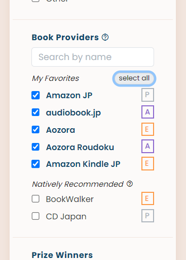The image size is (186, 260).
Task: Click the P badge beside Amazon JP
Action: pyautogui.click(x=147, y=95)
